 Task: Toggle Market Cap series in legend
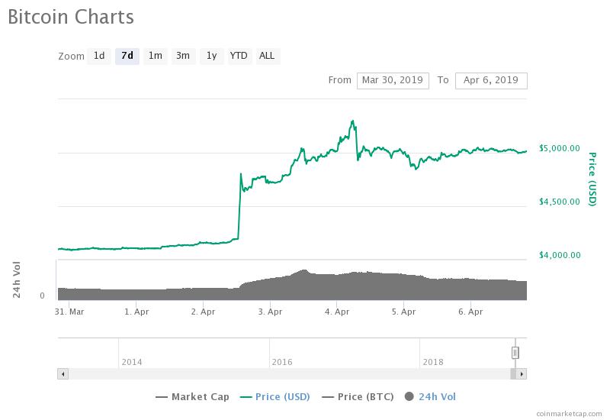coord(193,397)
